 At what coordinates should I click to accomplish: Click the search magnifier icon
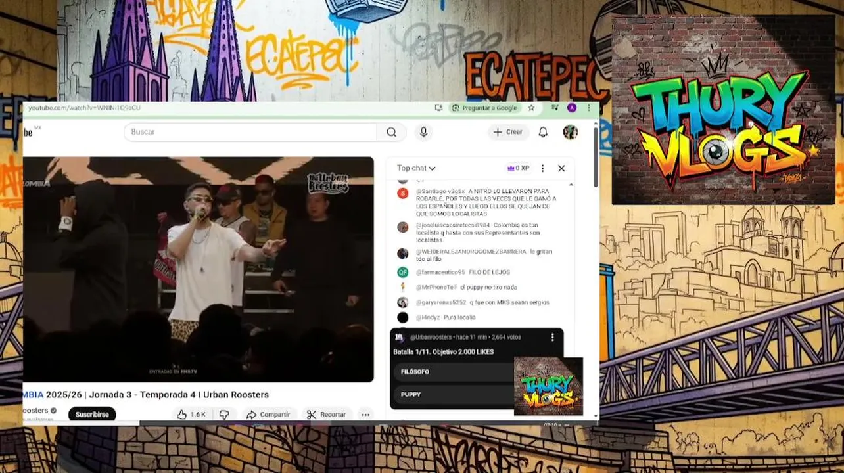coord(391,132)
